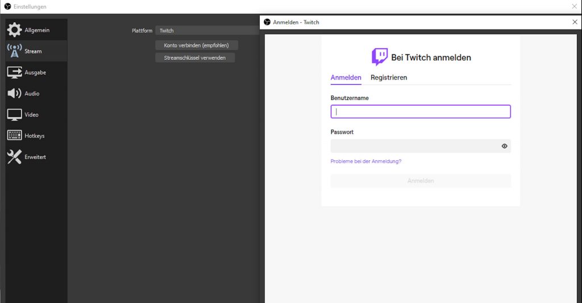Click the Anmelden - Twitch title text
582x303 pixels.
tap(296, 22)
